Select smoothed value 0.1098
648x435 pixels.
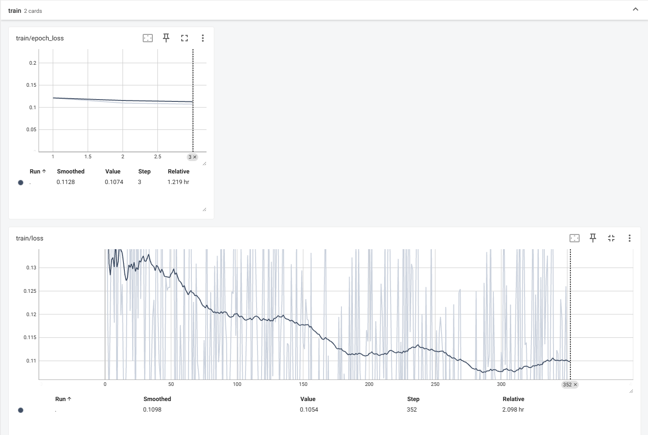(152, 410)
